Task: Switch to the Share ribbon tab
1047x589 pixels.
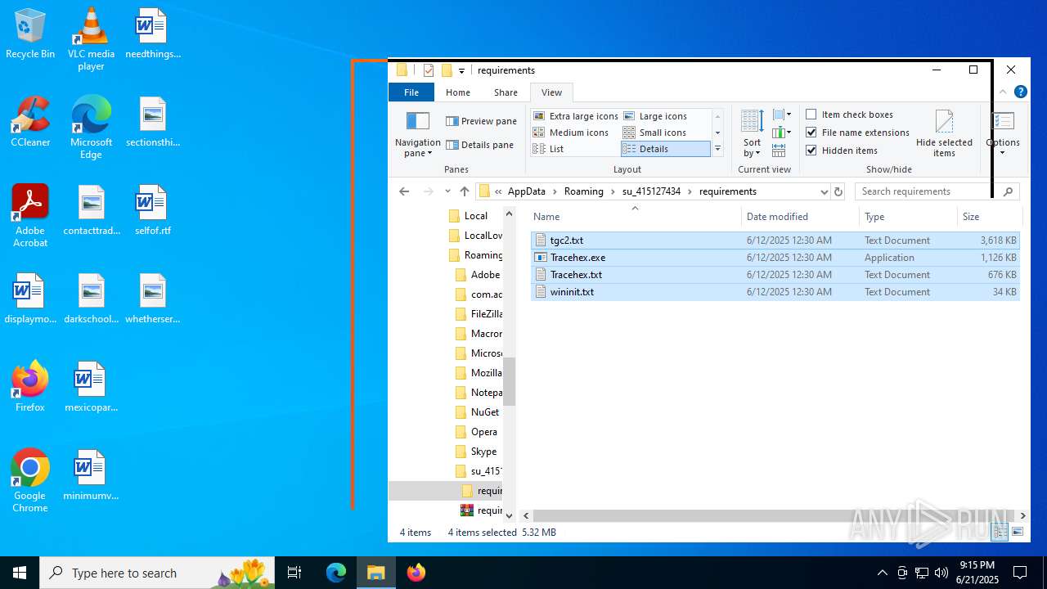Action: coord(506,92)
